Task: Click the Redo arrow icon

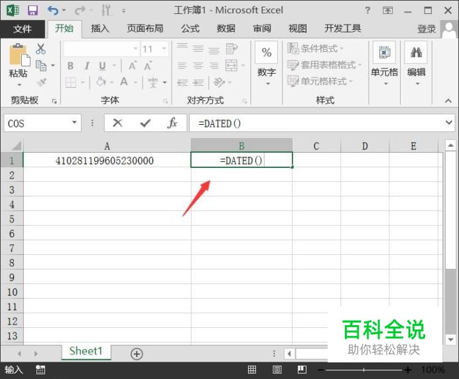Action: [80, 11]
